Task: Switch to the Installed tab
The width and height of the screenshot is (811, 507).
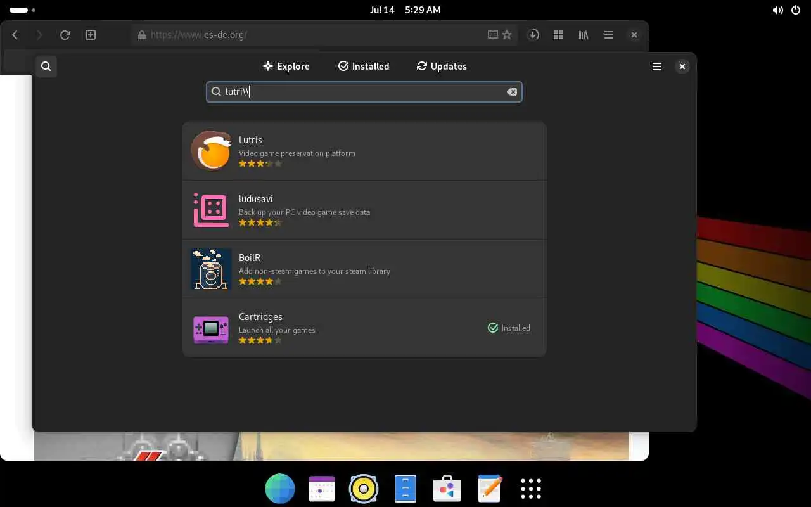Action: (x=364, y=66)
